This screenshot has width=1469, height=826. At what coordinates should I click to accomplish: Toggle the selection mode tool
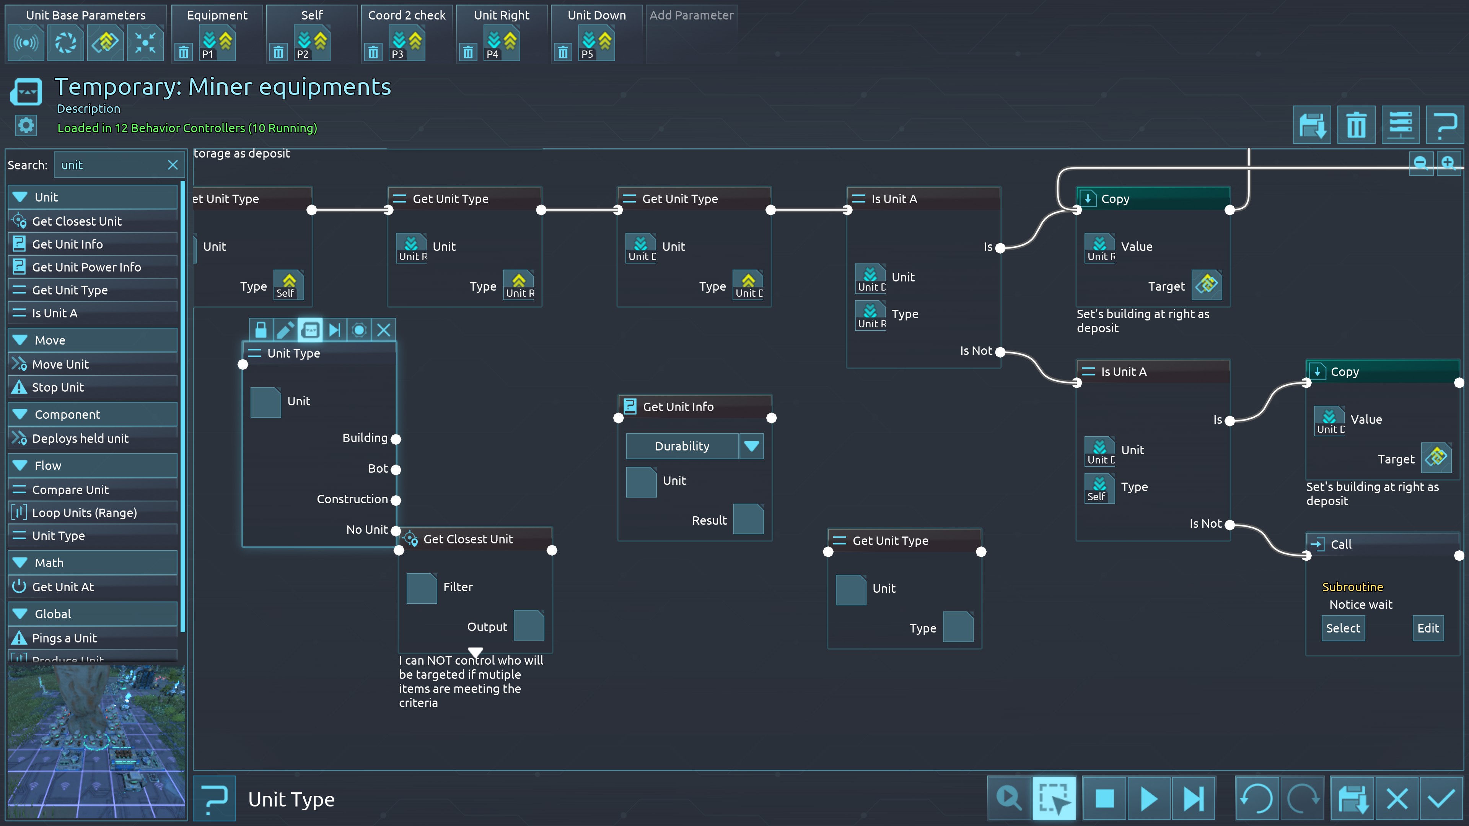(x=1053, y=798)
